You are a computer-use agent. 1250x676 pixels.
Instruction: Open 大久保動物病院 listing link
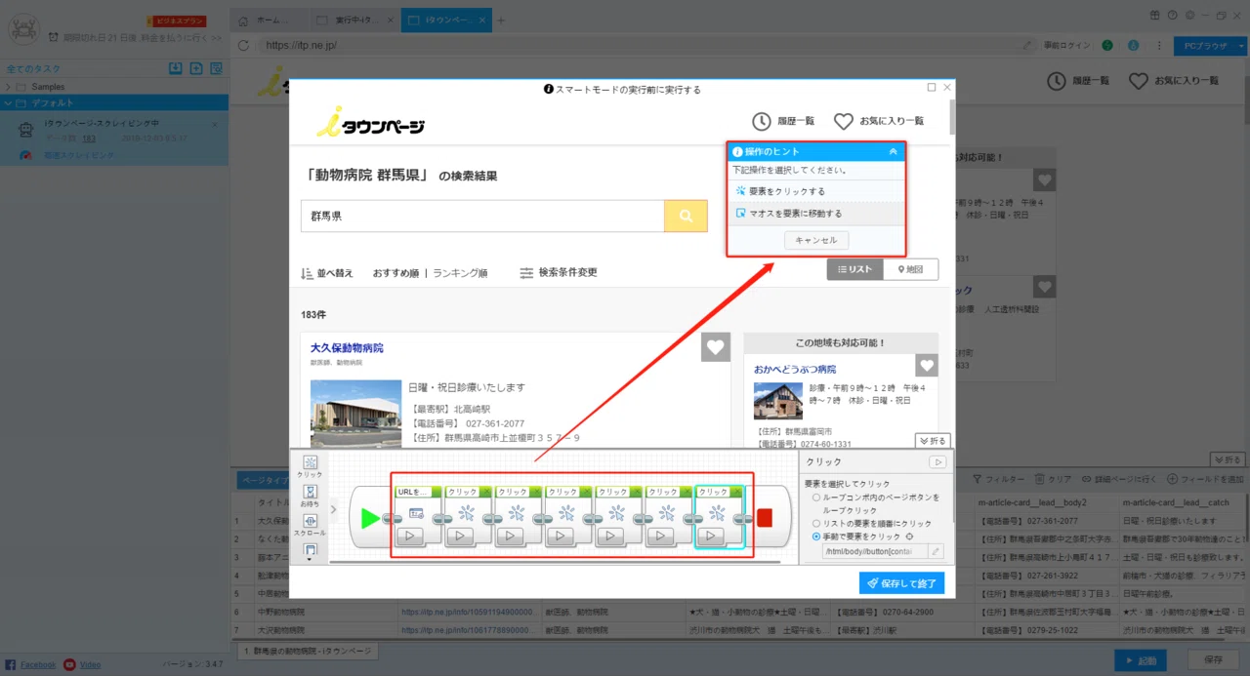point(347,347)
